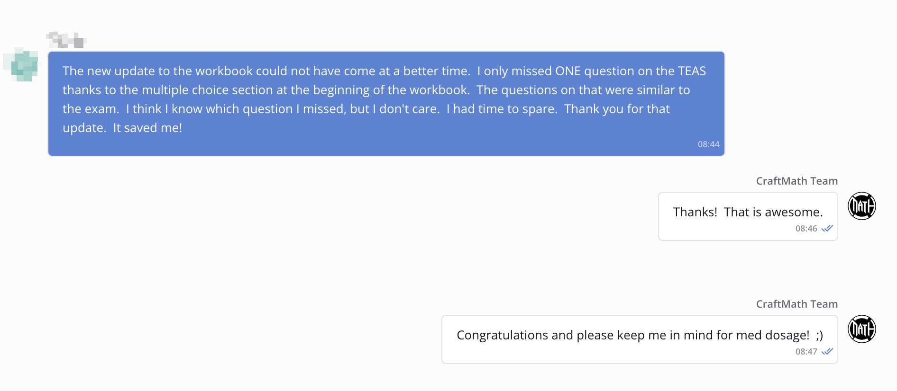The image size is (897, 391).
Task: Click double-check read receipt next to 08:46
Action: click(x=827, y=229)
